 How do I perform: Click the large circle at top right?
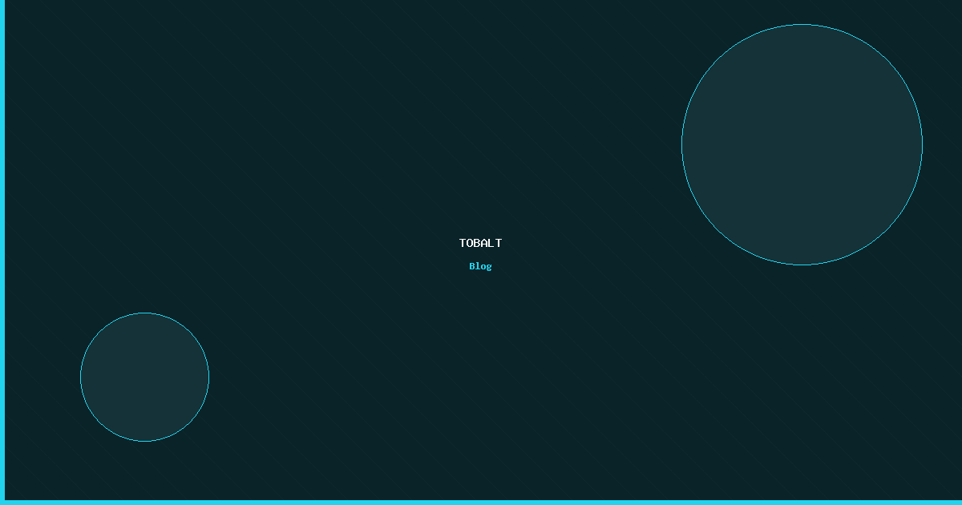[x=802, y=144]
